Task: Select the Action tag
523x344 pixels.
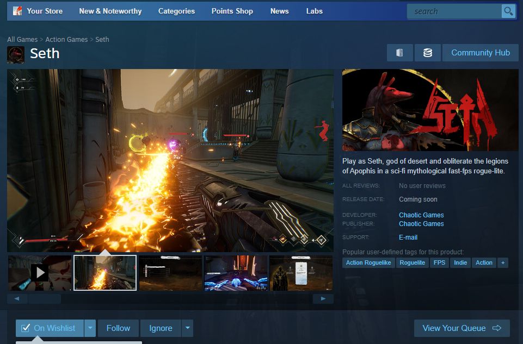Action: tap(484, 262)
